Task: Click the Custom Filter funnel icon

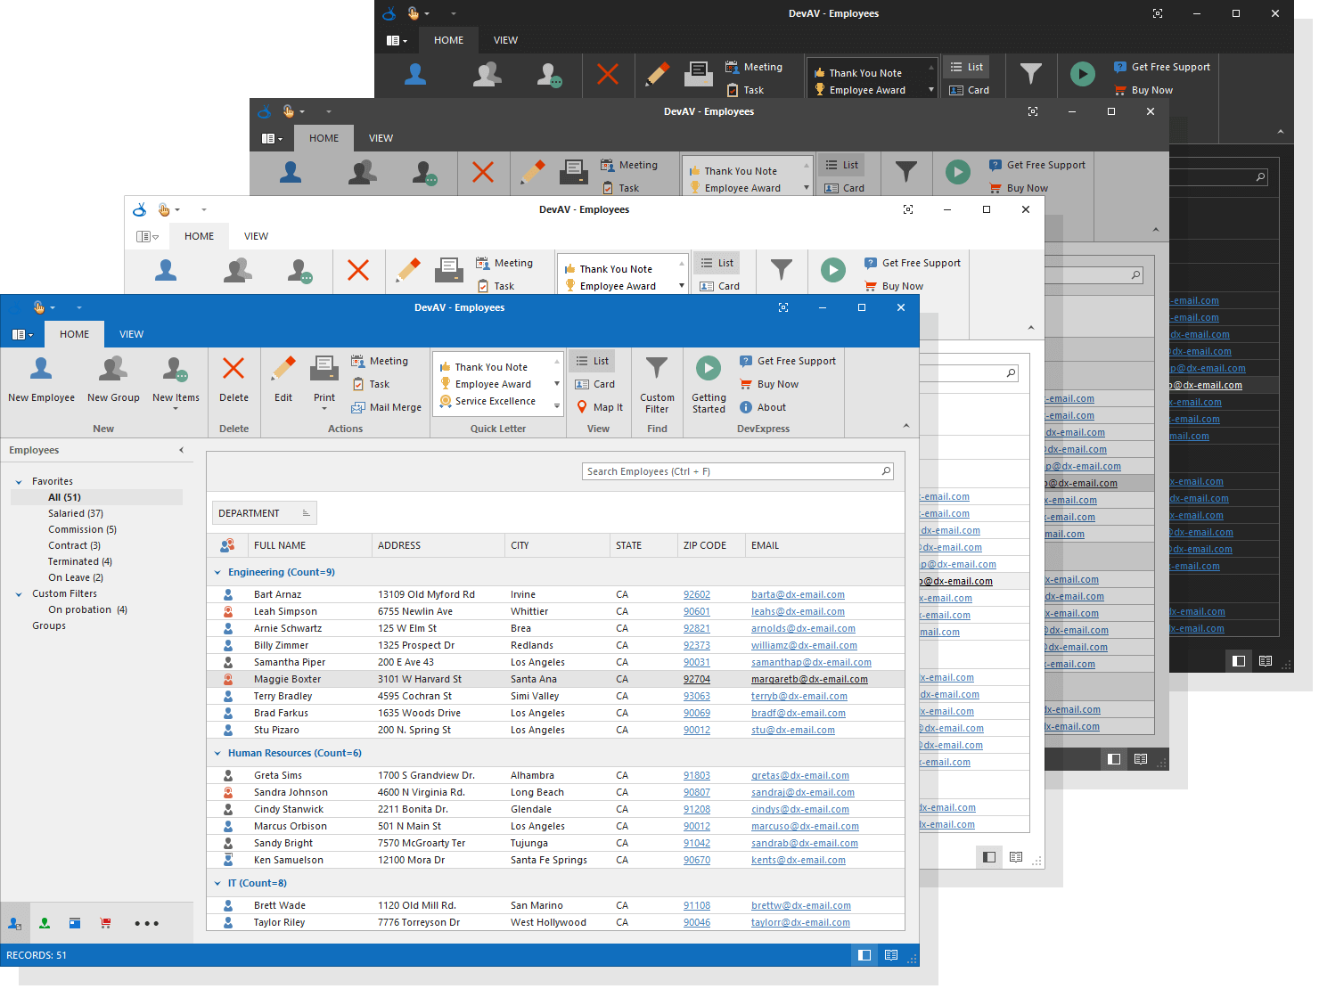Action: tap(657, 369)
